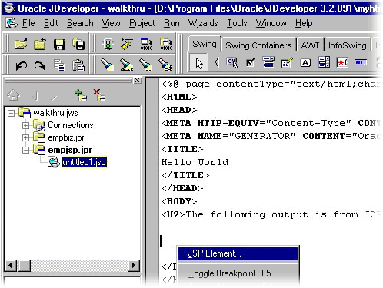Click the green plus add-to-project icon

pos(81,95)
